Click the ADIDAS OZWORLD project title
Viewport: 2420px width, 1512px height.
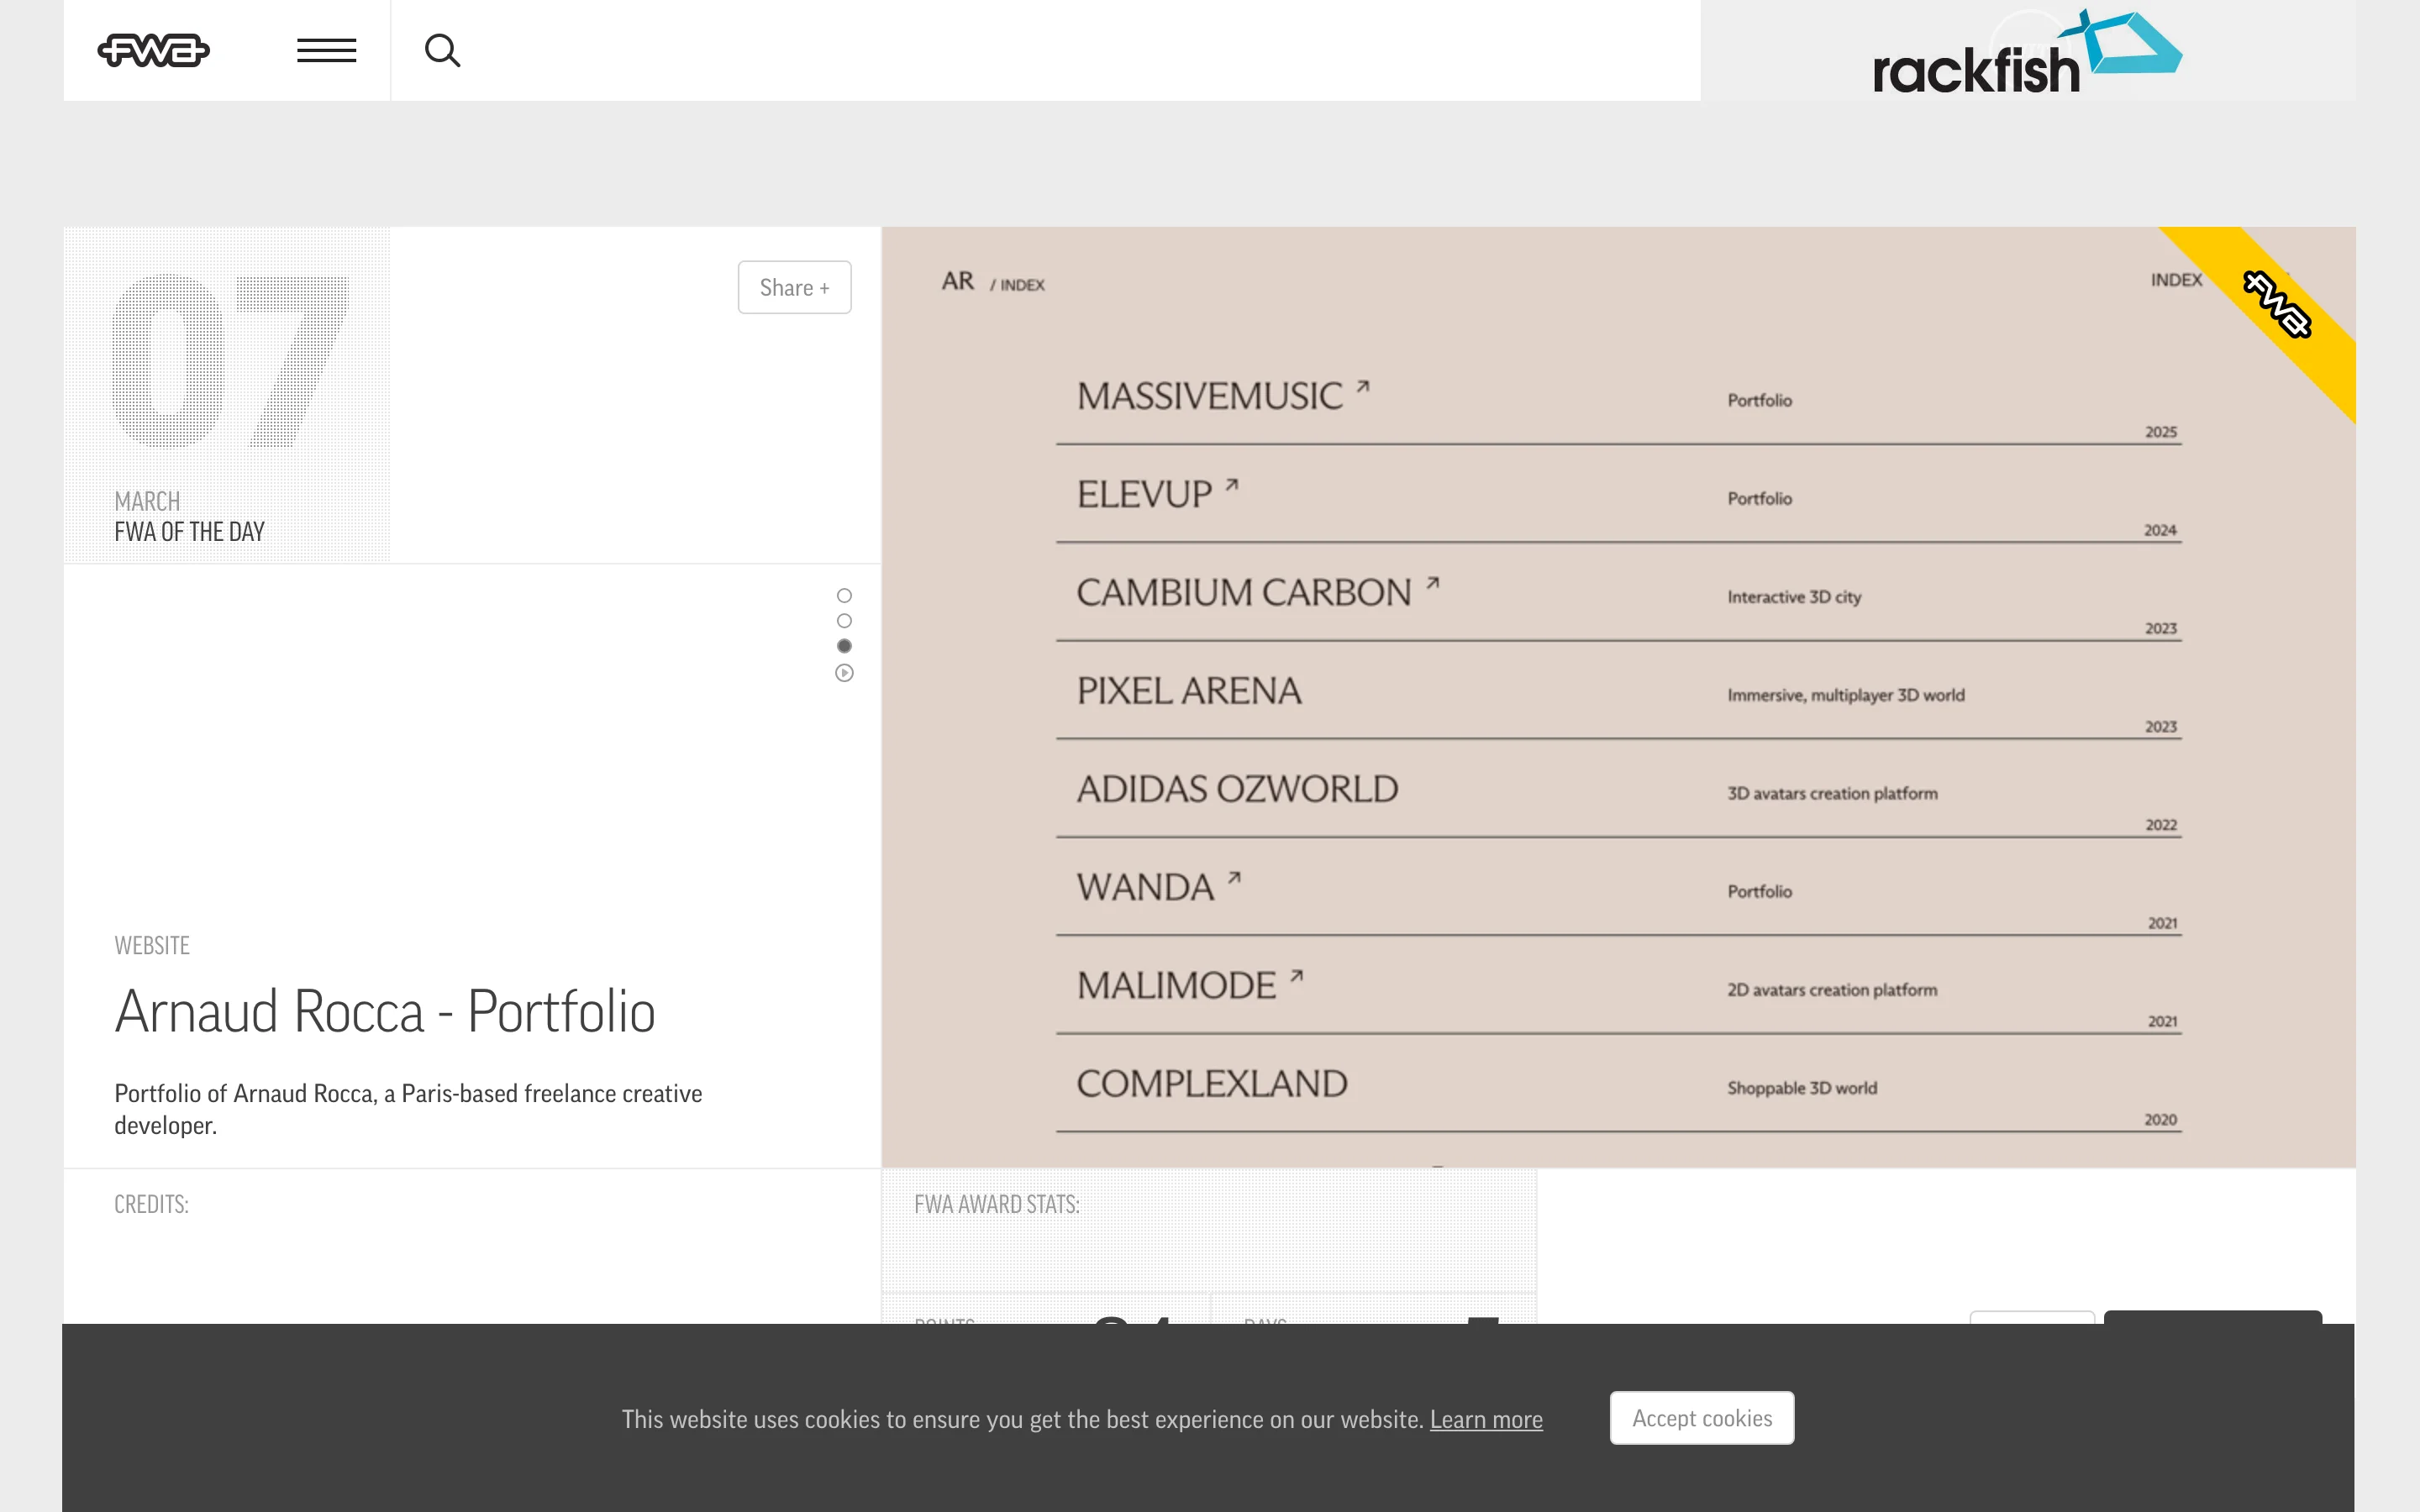(x=1237, y=790)
